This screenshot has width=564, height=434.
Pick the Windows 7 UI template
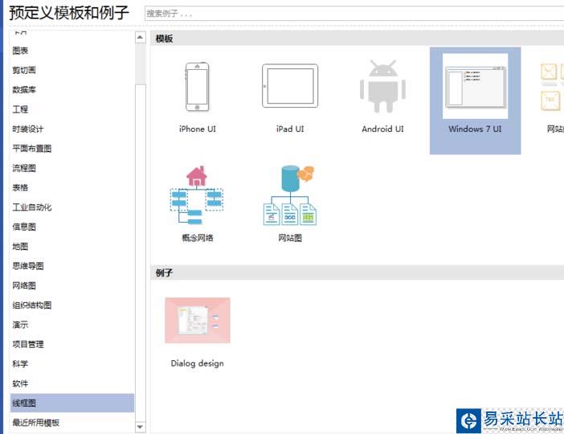point(475,100)
